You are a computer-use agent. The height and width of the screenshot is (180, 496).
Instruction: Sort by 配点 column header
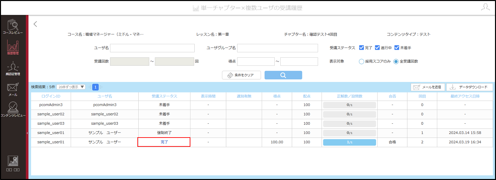[x=307, y=96]
